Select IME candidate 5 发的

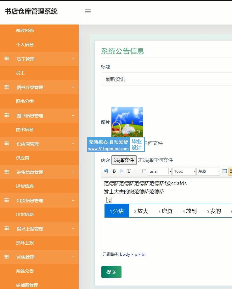(214, 211)
